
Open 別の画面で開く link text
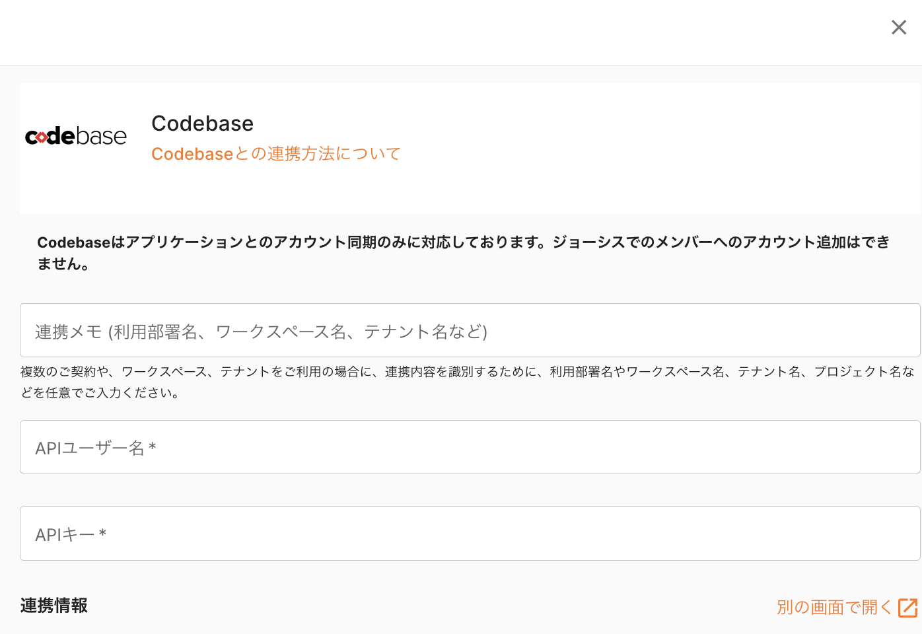tap(833, 607)
